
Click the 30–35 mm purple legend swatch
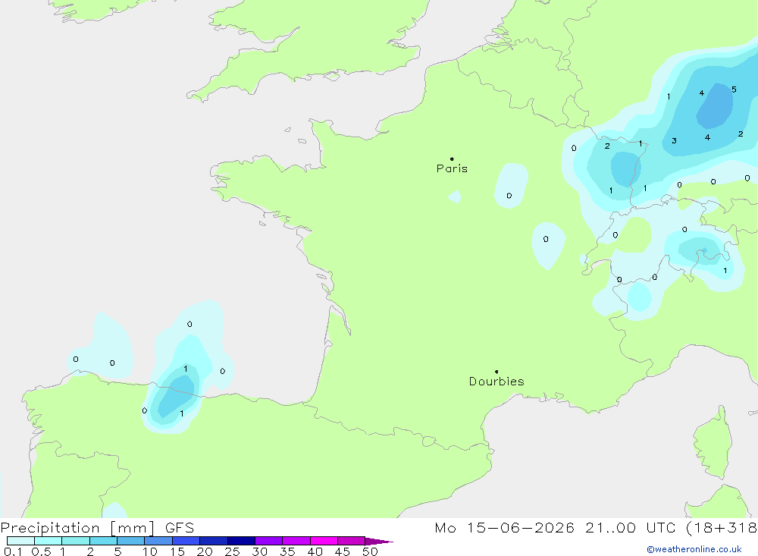pos(269,541)
